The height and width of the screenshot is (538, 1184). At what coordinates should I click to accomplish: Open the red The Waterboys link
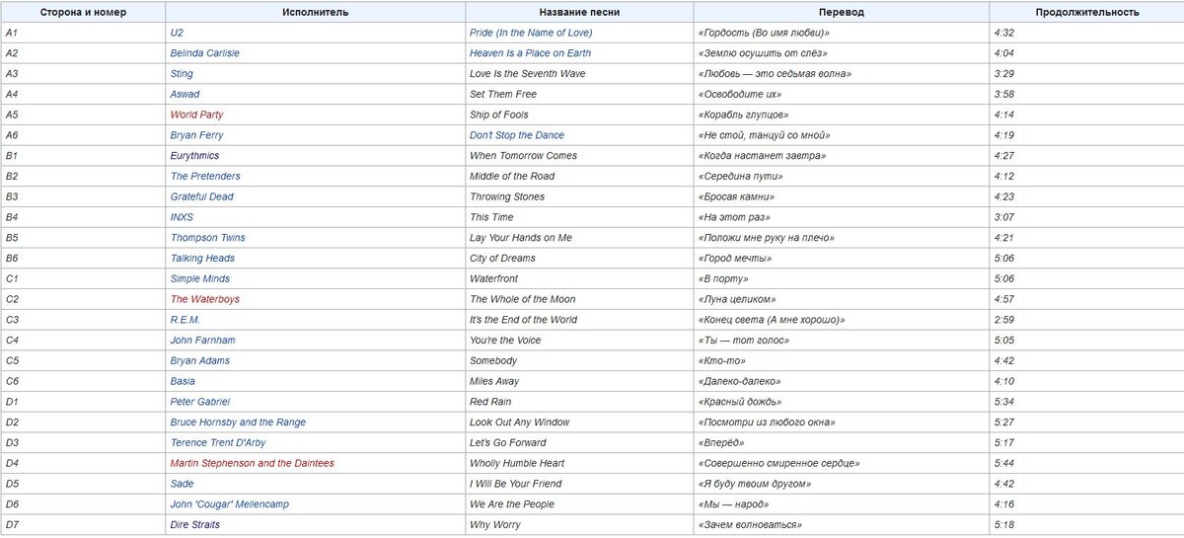pyautogui.click(x=205, y=299)
